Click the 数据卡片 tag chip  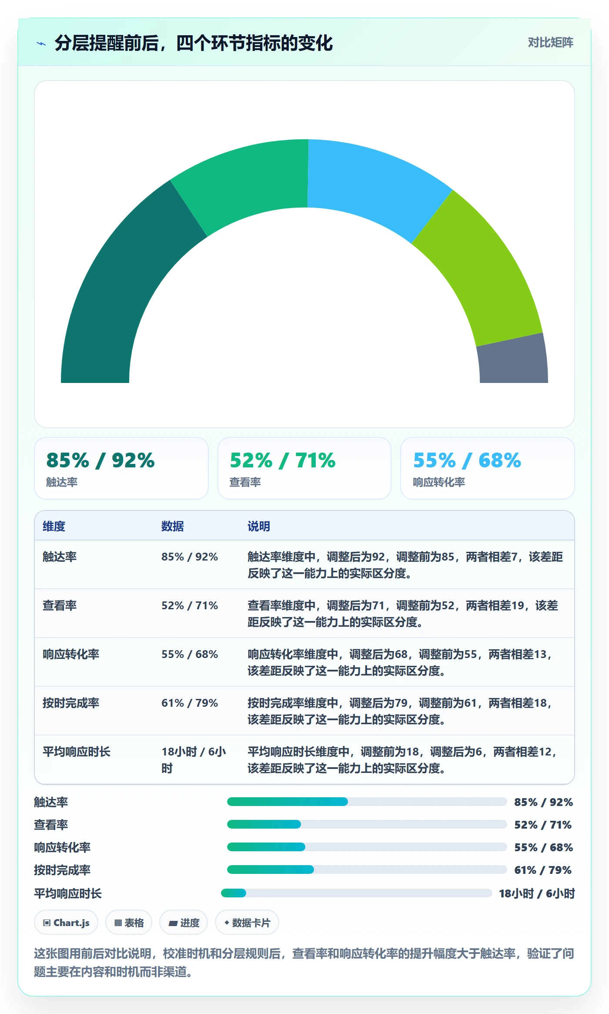[247, 923]
